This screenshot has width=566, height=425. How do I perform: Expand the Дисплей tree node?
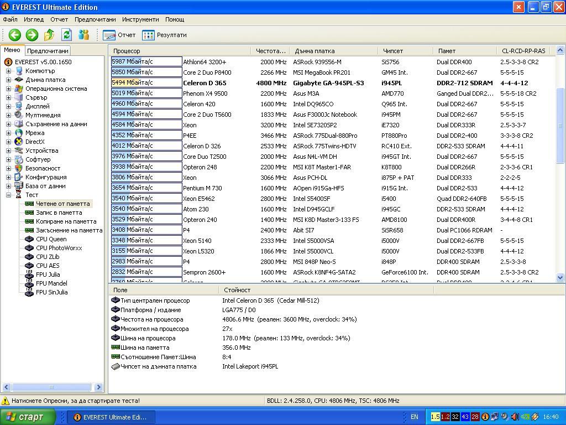pyautogui.click(x=8, y=107)
